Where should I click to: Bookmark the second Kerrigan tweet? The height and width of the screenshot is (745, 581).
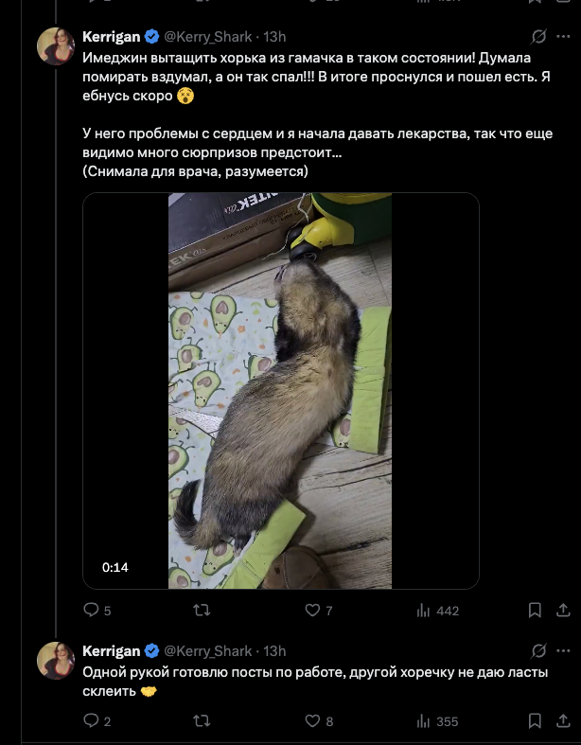point(535,721)
